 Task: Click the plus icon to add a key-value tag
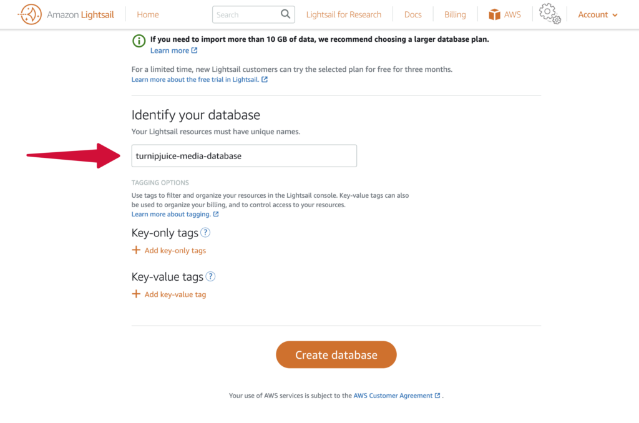click(x=136, y=294)
